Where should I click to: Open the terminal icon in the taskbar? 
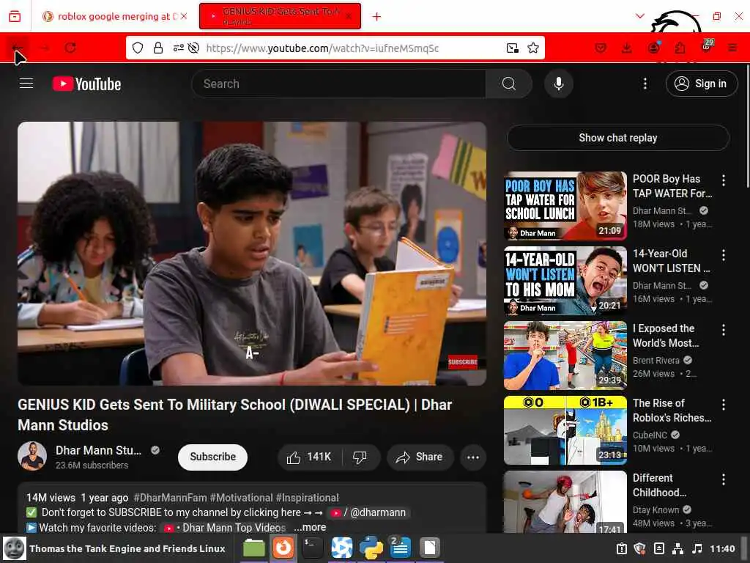313,548
